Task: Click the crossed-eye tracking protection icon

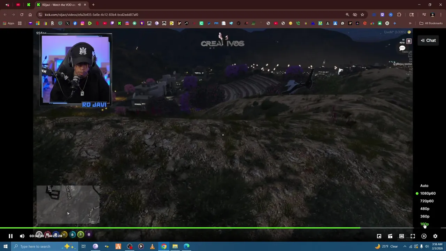Action: click(x=355, y=15)
